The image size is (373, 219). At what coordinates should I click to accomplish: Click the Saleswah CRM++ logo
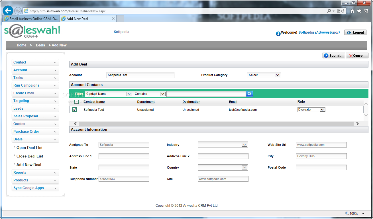click(32, 31)
